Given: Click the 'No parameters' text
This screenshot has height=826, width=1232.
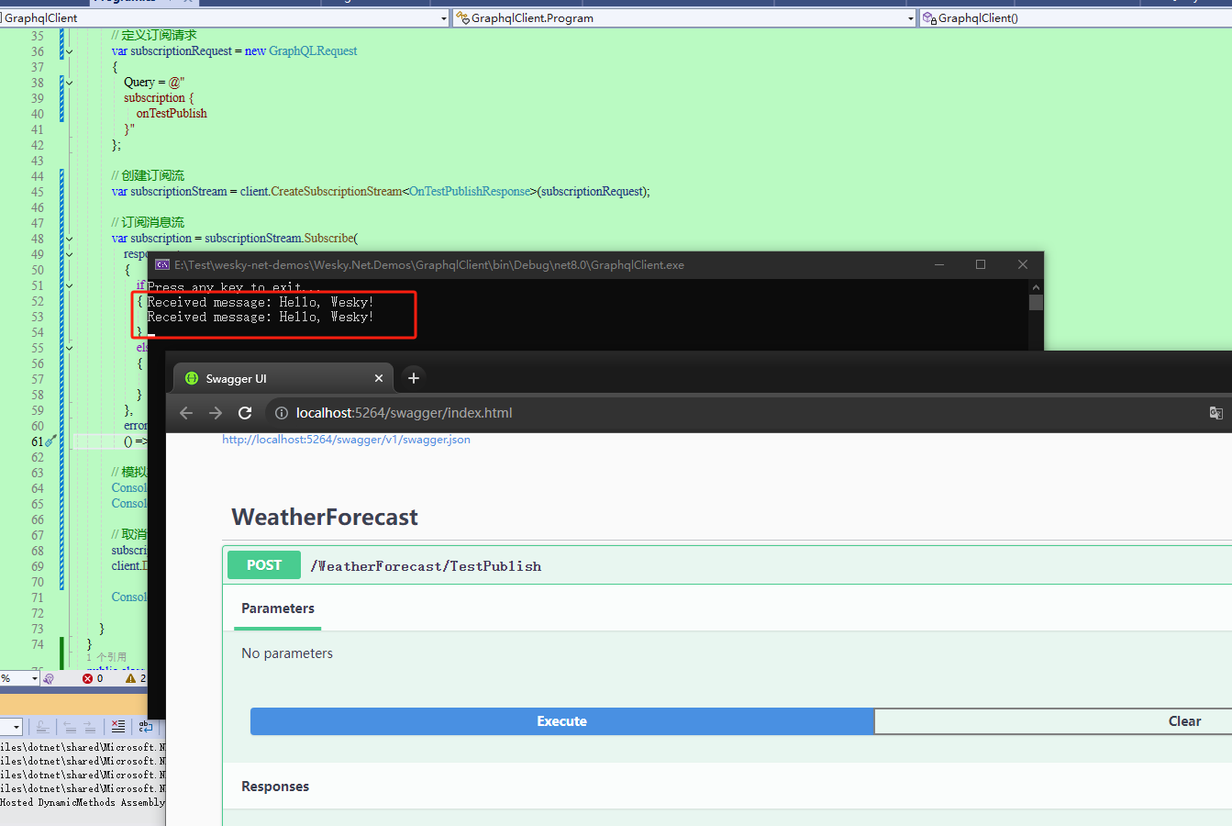Looking at the screenshot, I should coord(287,653).
